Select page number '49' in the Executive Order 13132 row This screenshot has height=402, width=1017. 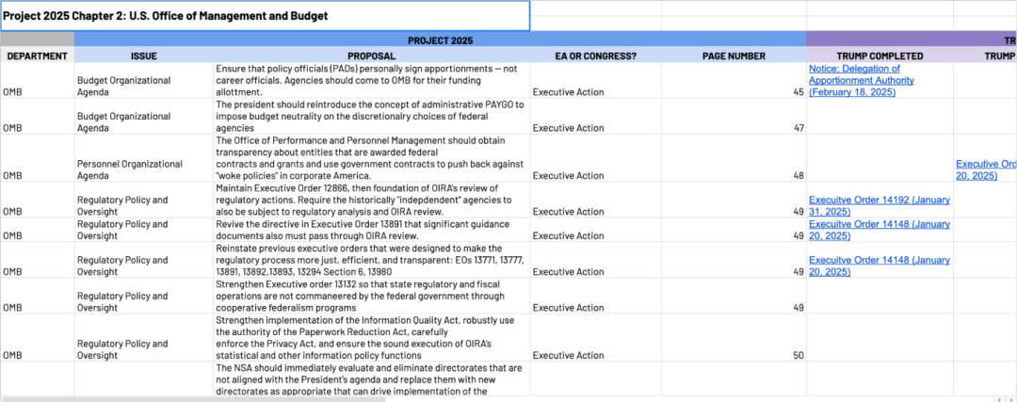point(734,296)
